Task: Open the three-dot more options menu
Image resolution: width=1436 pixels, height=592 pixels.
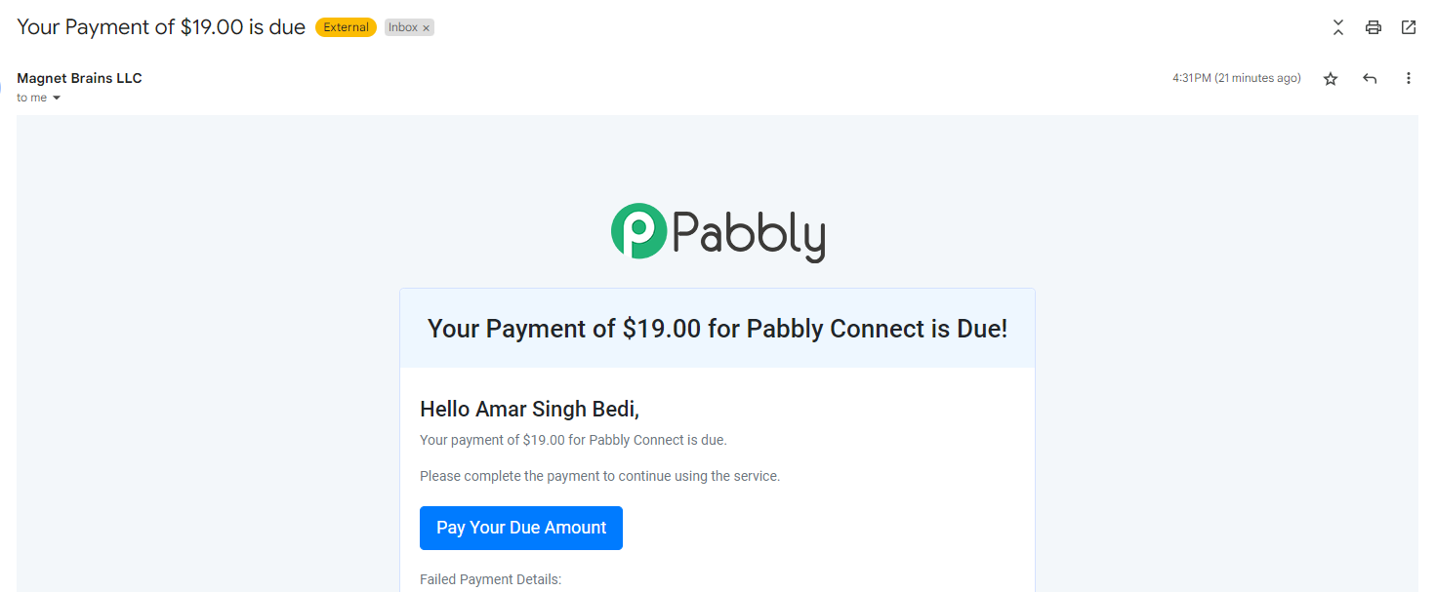Action: click(1409, 78)
